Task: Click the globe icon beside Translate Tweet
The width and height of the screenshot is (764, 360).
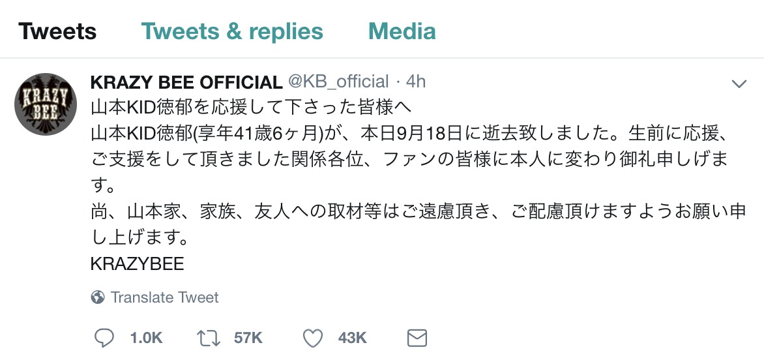Action: 98,298
